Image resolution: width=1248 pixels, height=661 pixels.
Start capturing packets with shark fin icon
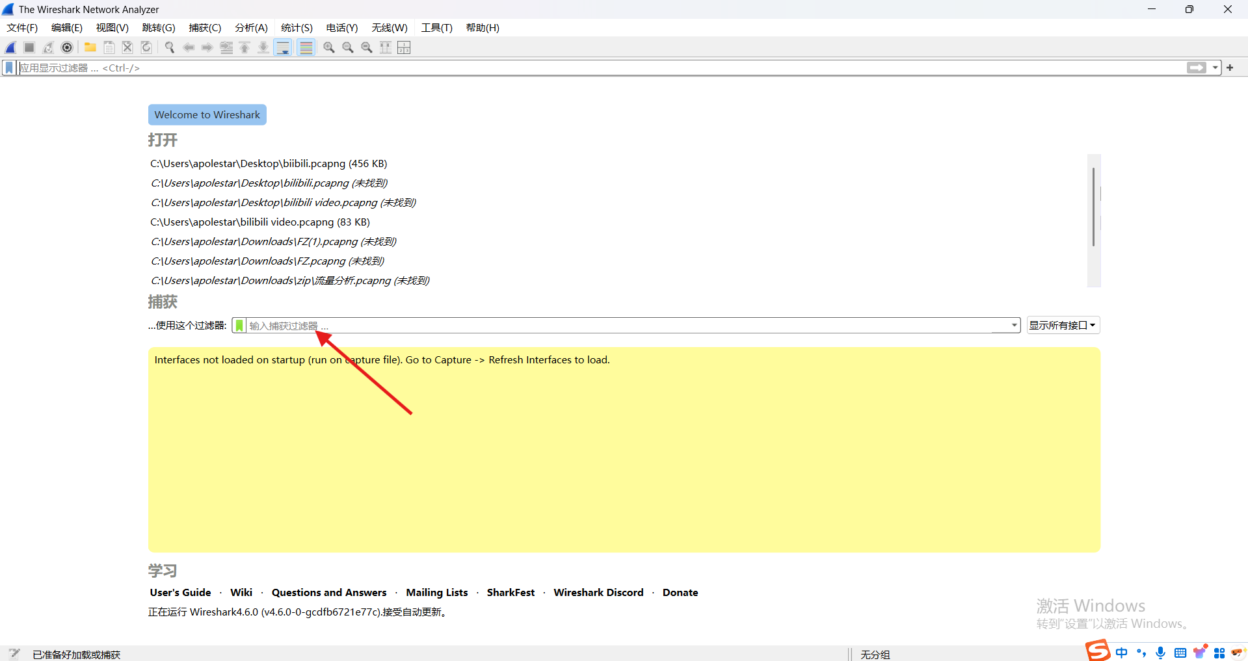11,47
